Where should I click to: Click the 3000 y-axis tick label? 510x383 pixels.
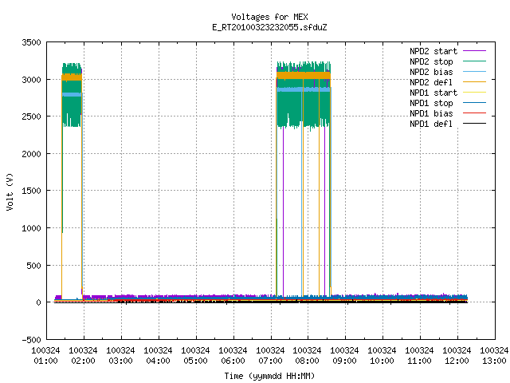[31, 80]
